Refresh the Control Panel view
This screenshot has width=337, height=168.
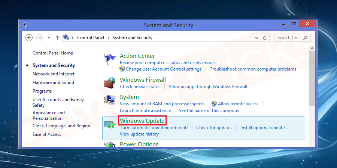[x=265, y=38]
